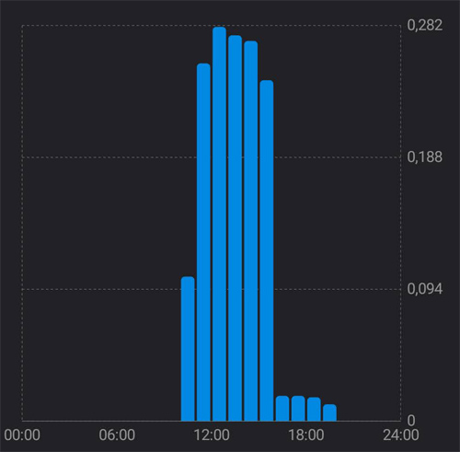Click the 0,282 y-axis label

click(x=425, y=25)
